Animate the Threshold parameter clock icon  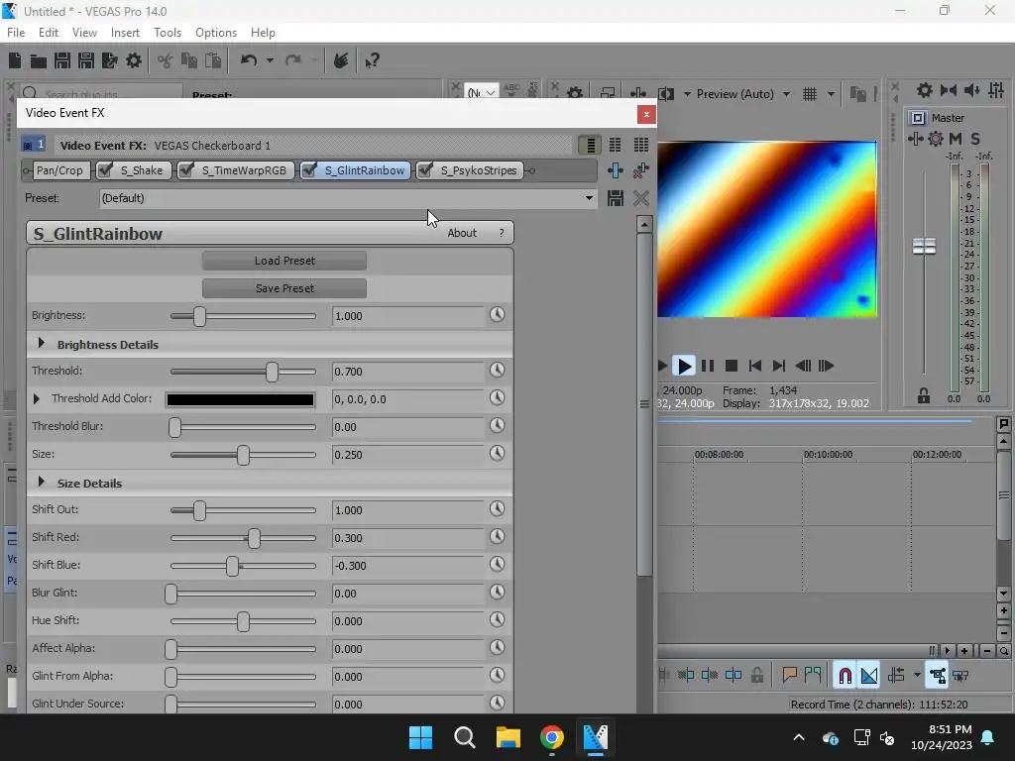(497, 371)
